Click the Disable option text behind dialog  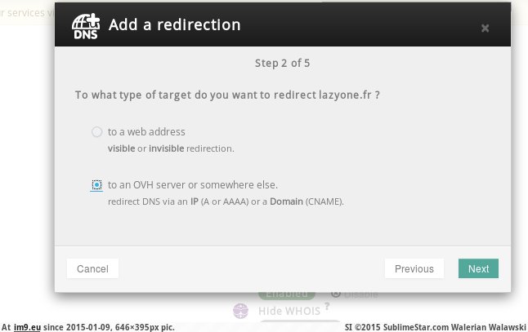click(360, 294)
